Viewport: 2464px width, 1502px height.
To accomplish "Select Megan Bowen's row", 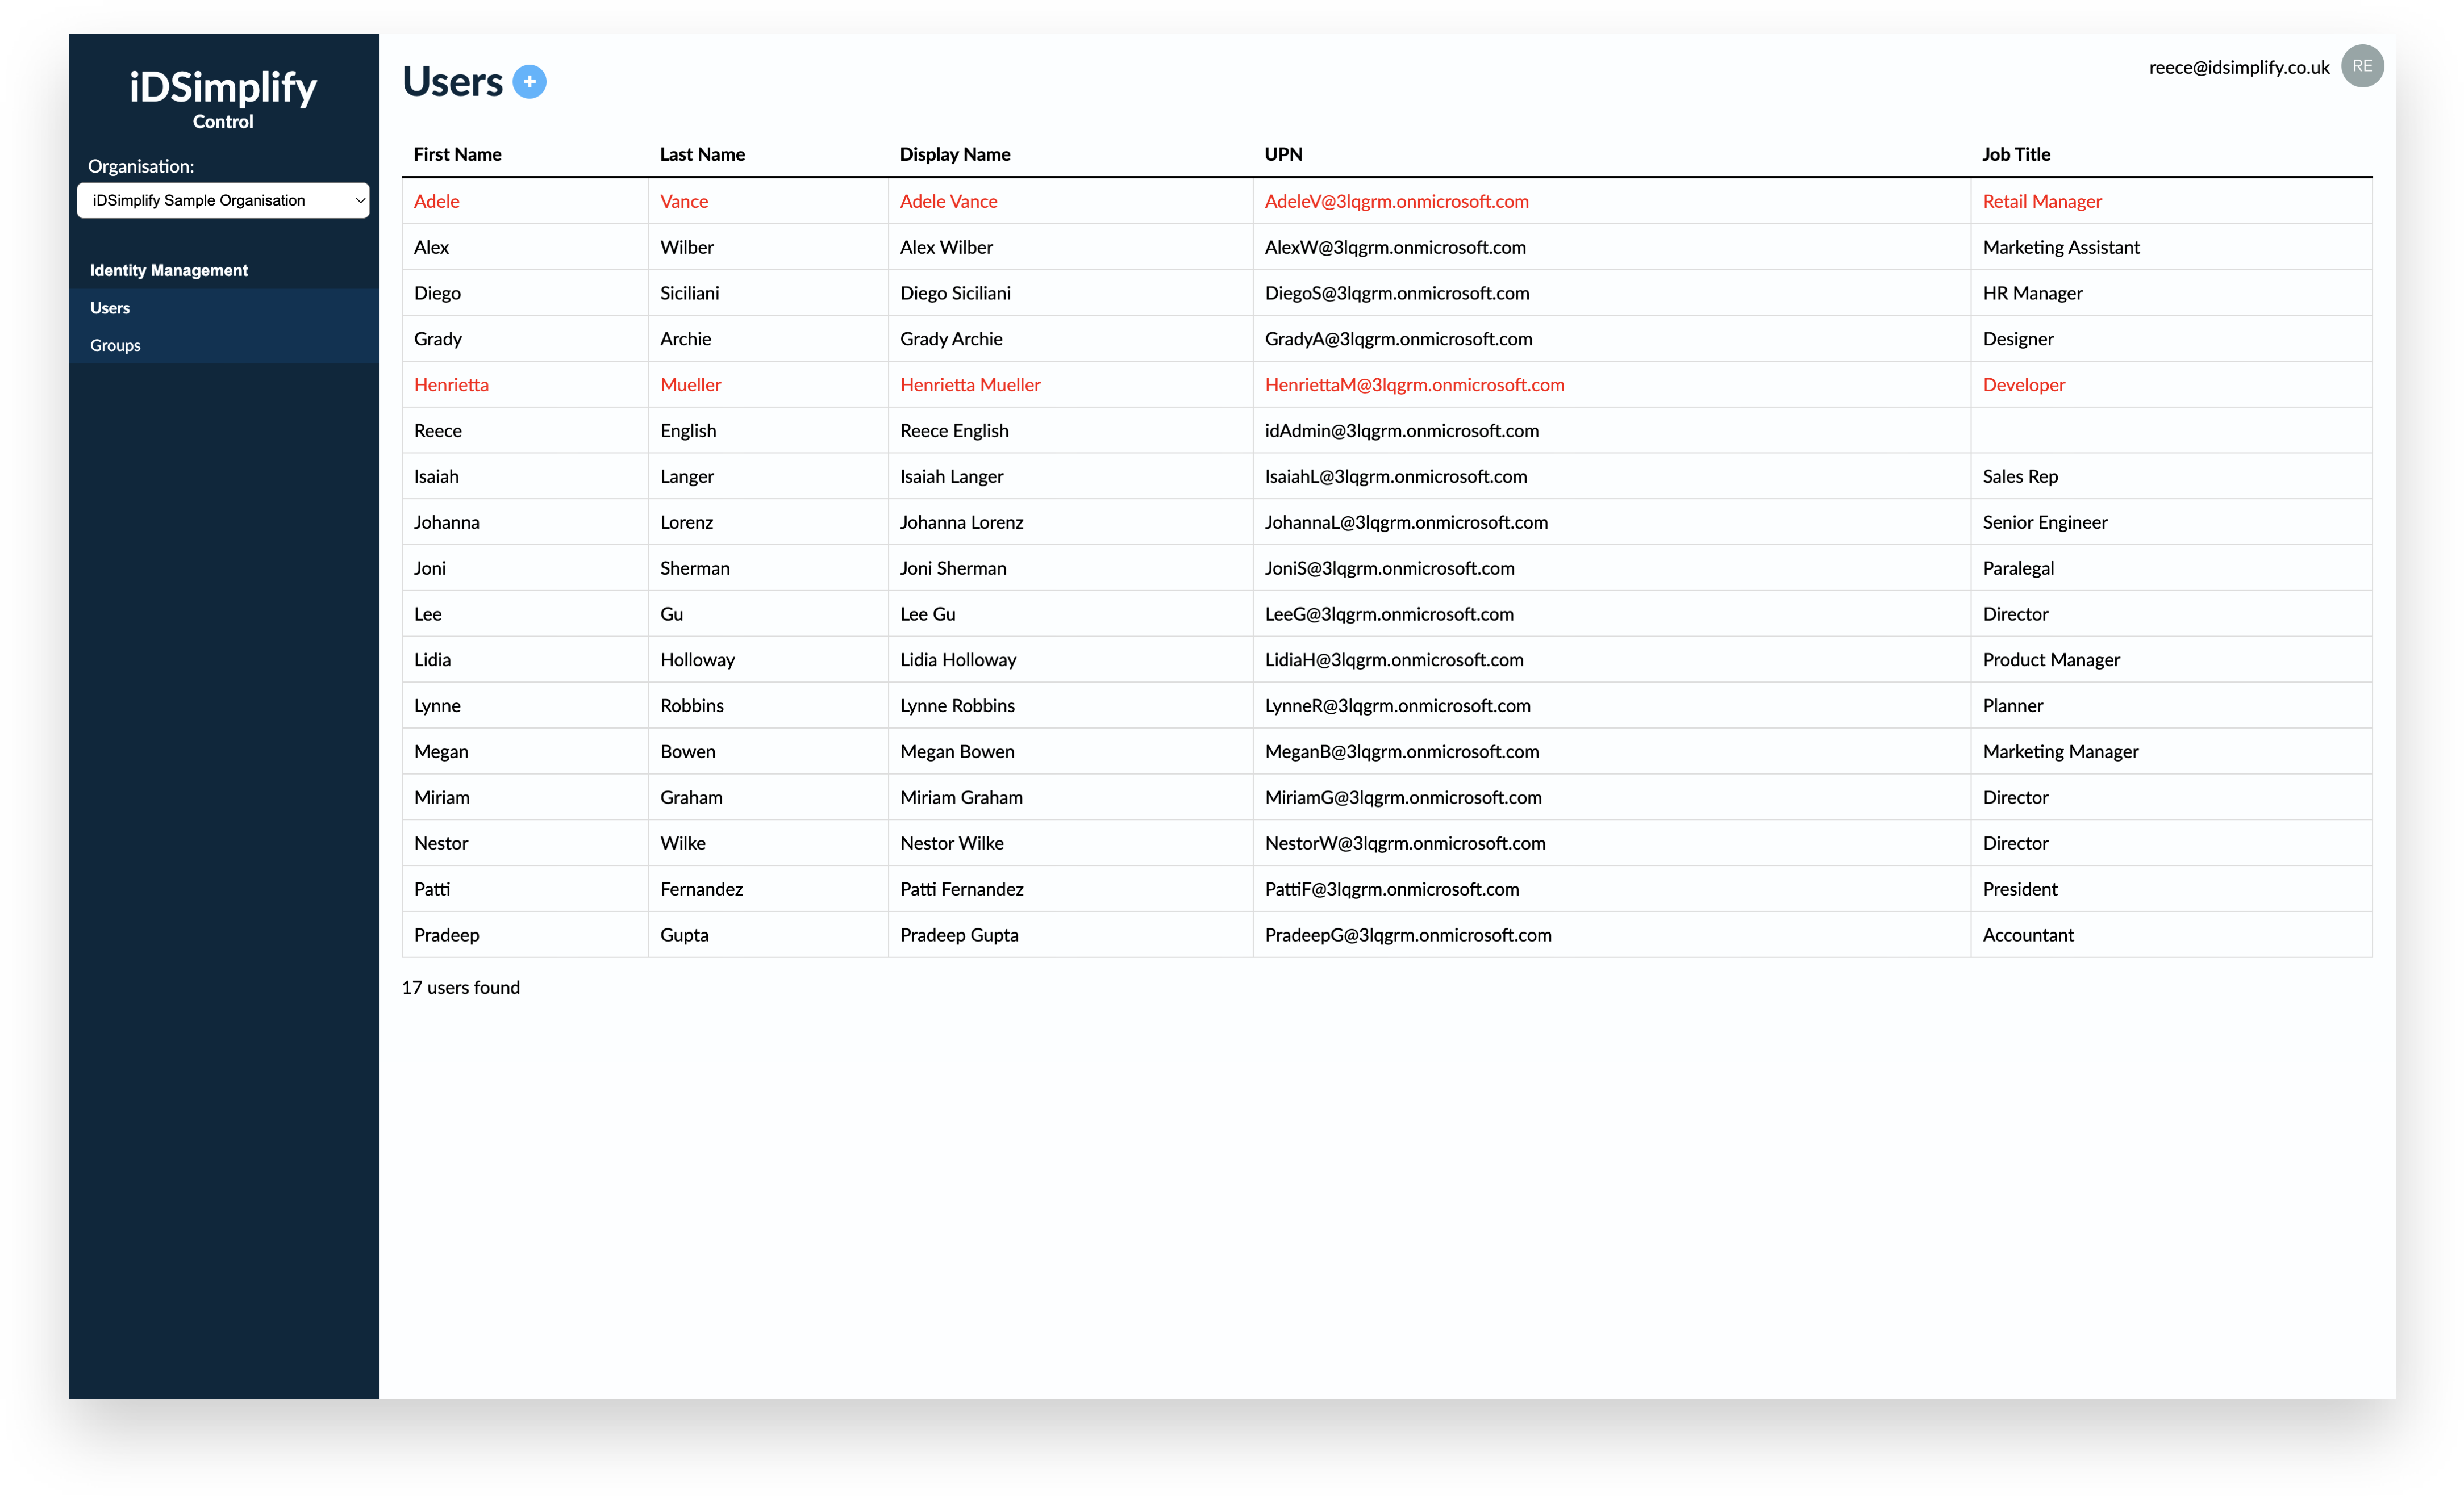I will (957, 751).
